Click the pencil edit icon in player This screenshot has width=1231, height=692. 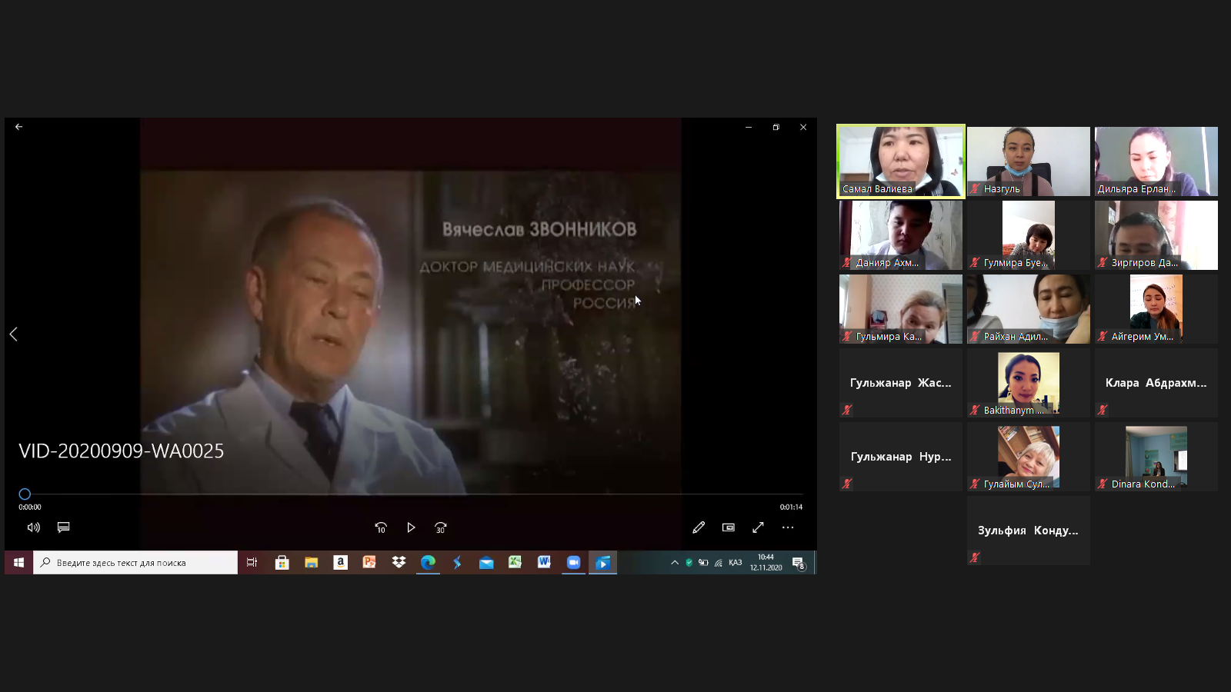click(x=699, y=527)
